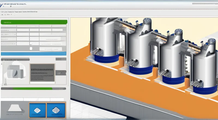Image resolution: width=218 pixels, height=120 pixels.
Task: Toggle the small white checkbox below the form table
Action: 31,48
